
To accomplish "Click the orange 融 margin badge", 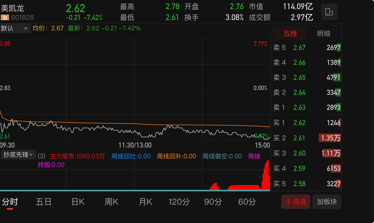I will pyautogui.click(x=5, y=18).
